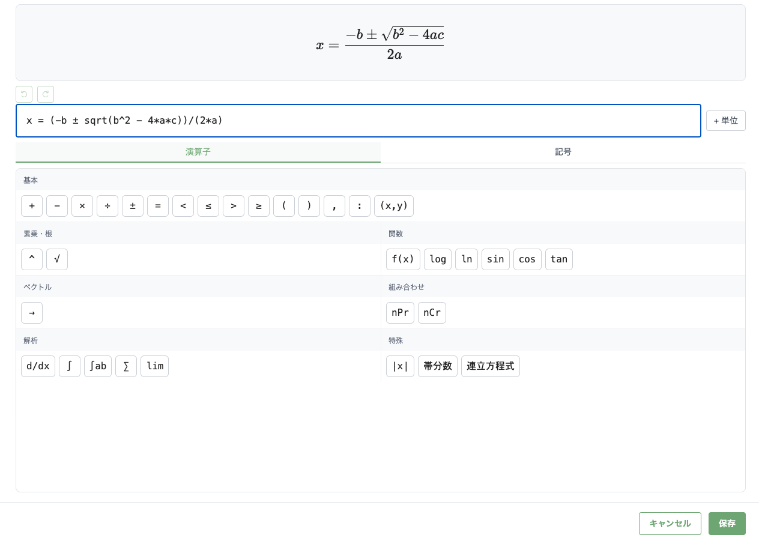759x538 pixels.
Task: Insert the ln function
Action: pos(467,259)
